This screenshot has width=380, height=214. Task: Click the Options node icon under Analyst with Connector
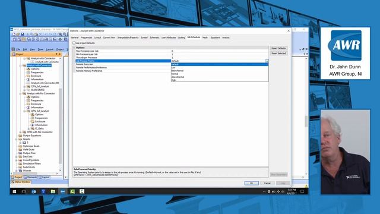pos(28,69)
